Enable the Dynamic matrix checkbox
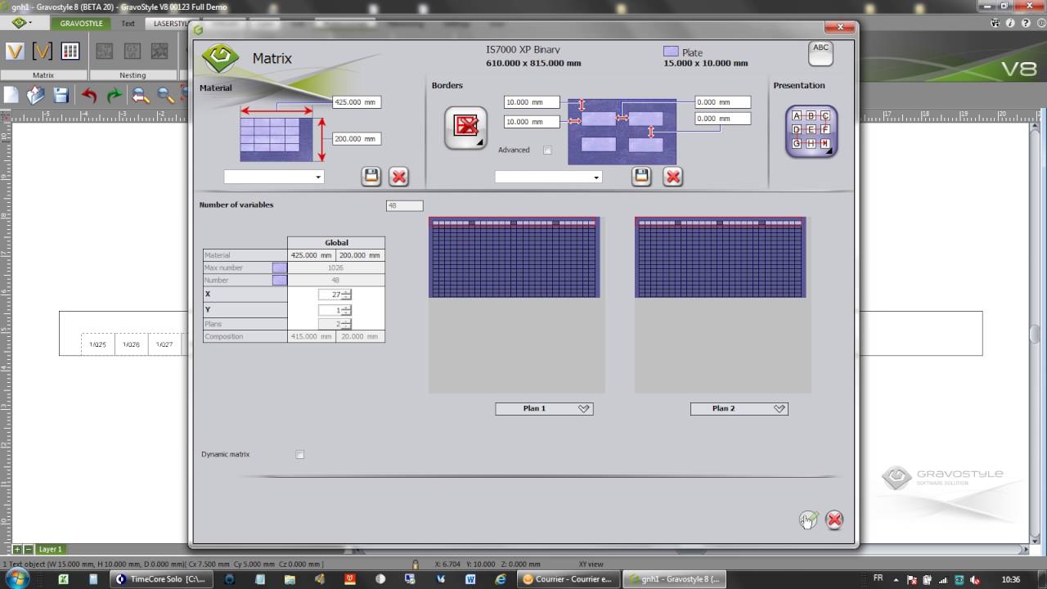This screenshot has height=589, width=1047. (299, 454)
